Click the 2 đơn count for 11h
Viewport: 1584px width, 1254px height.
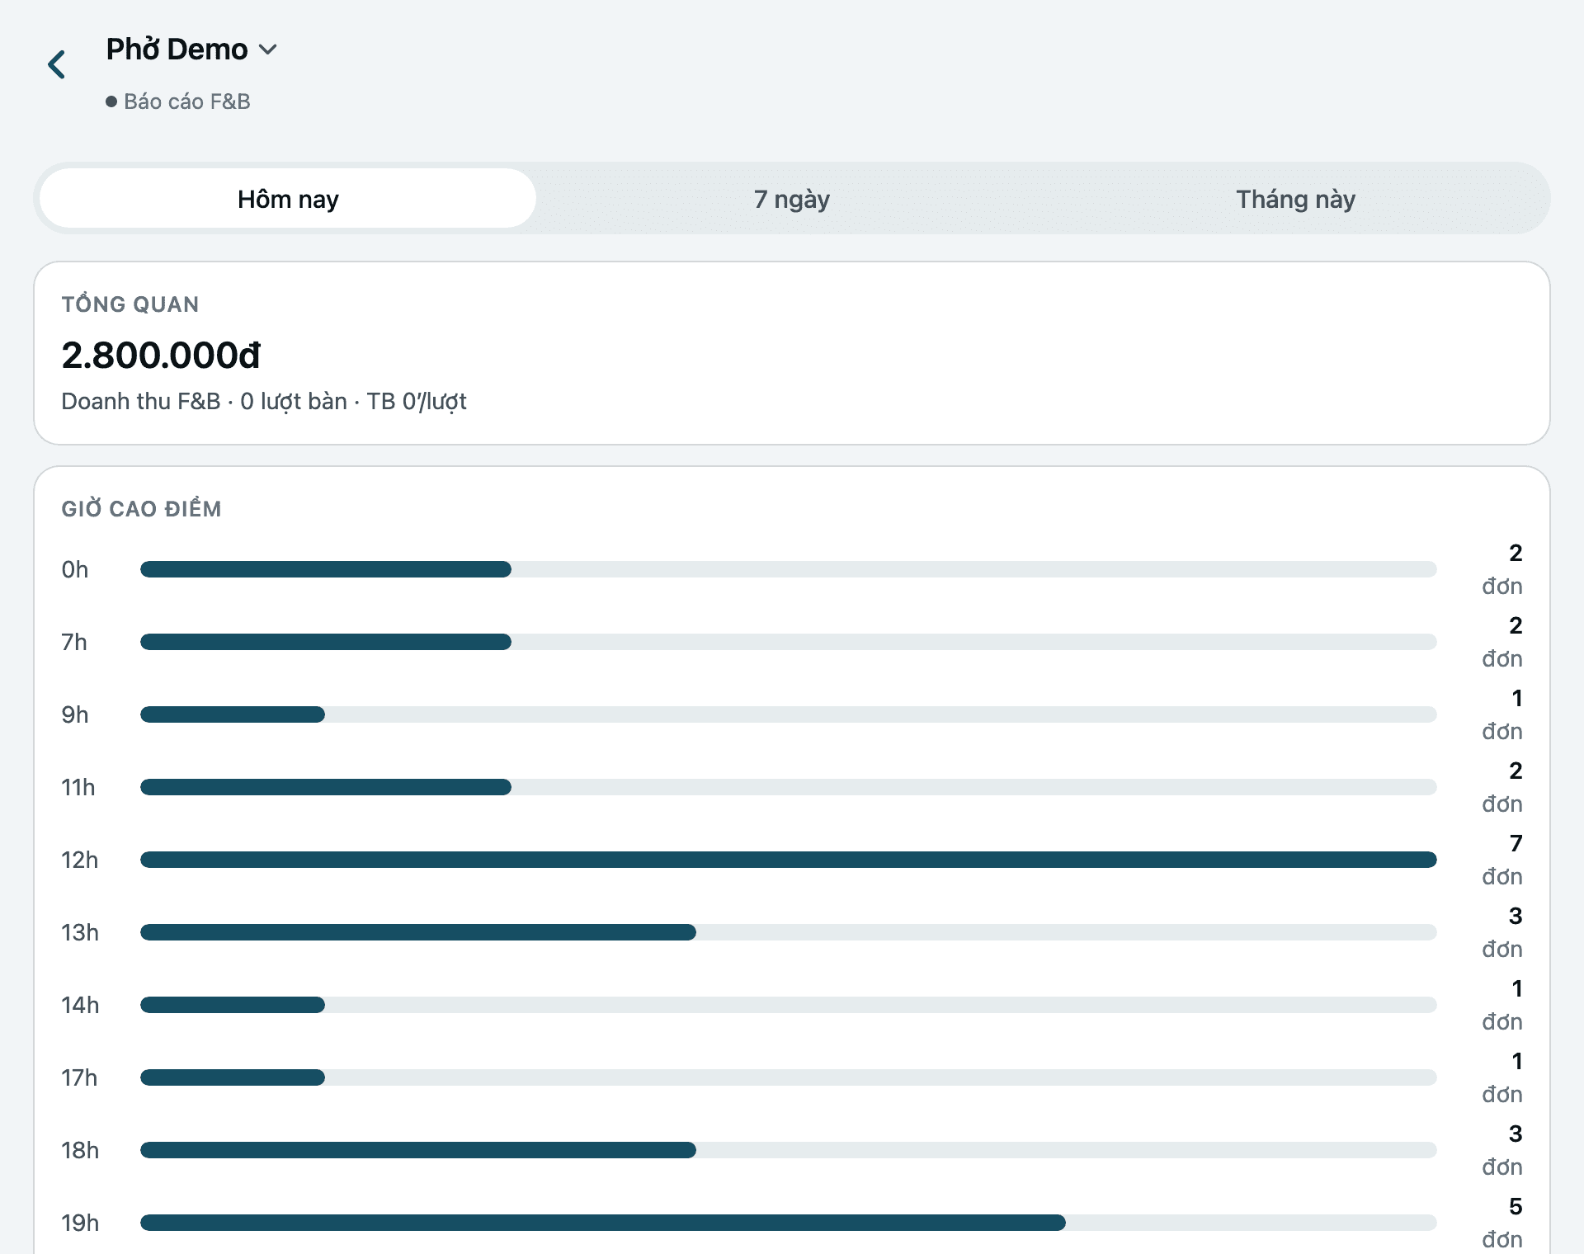click(1502, 787)
